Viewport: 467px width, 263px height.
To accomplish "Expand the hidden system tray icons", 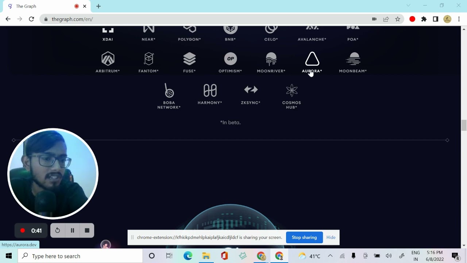I will 330,256.
